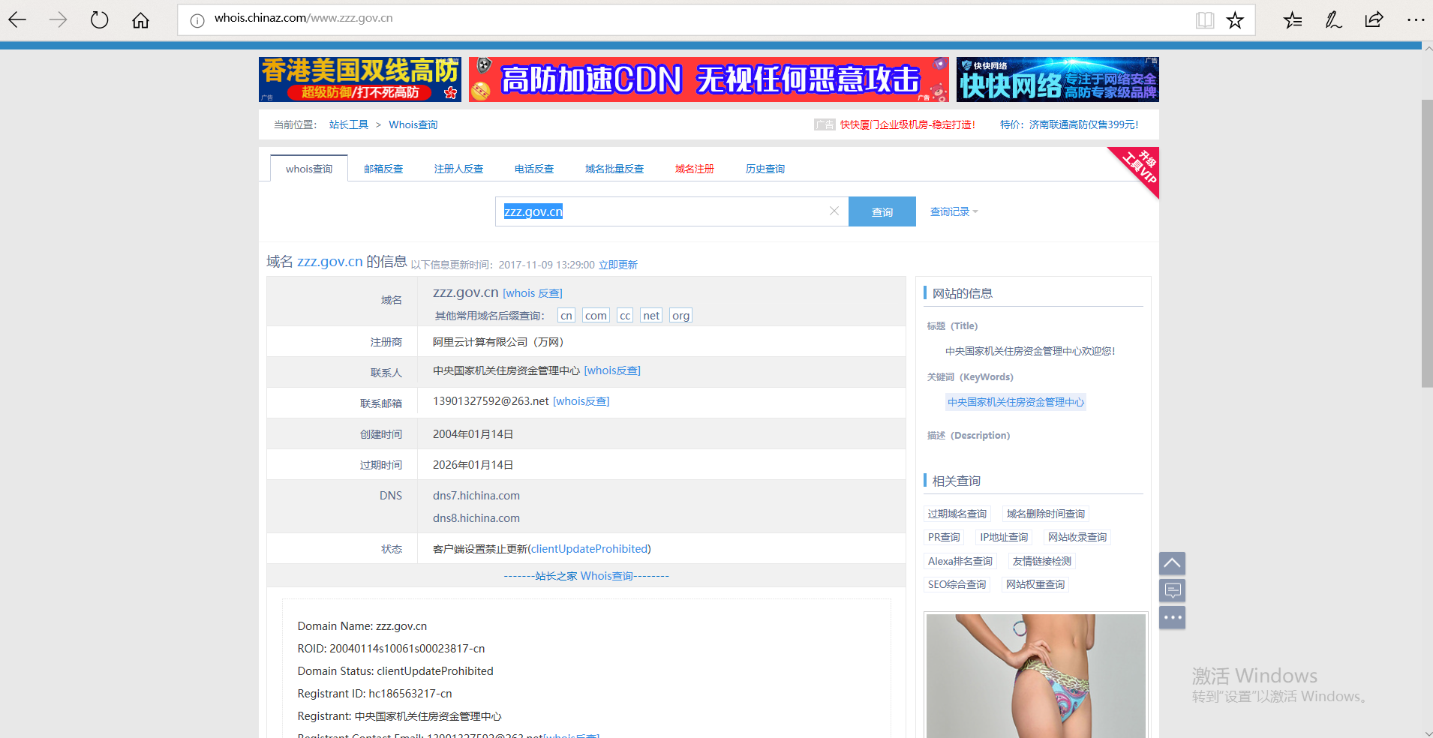Open the SEO综合查询 related query
Viewport: 1433px width, 738px height.
coord(957,584)
